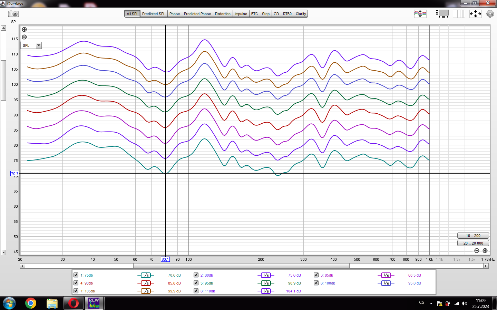Open graph controls with the gear icon
Viewport: 497px width, 310px height.
490,14
